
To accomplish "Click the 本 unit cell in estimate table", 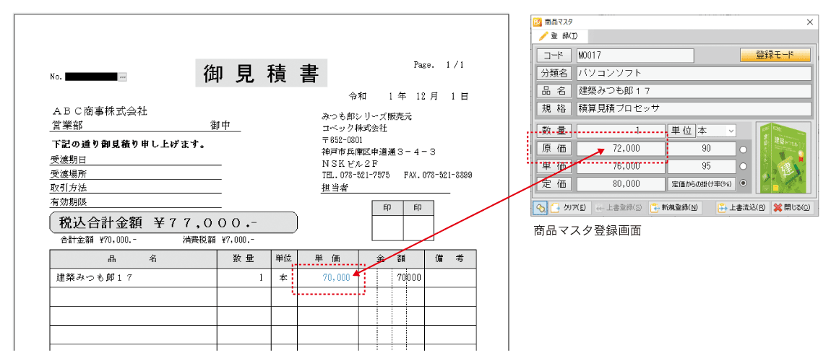I will (x=283, y=277).
